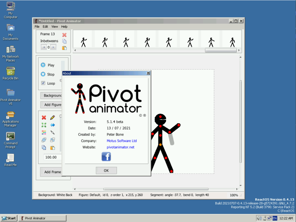Viewport: 296px width, 222px height.
Task: Click the Start button
Action: (x=9, y=218)
